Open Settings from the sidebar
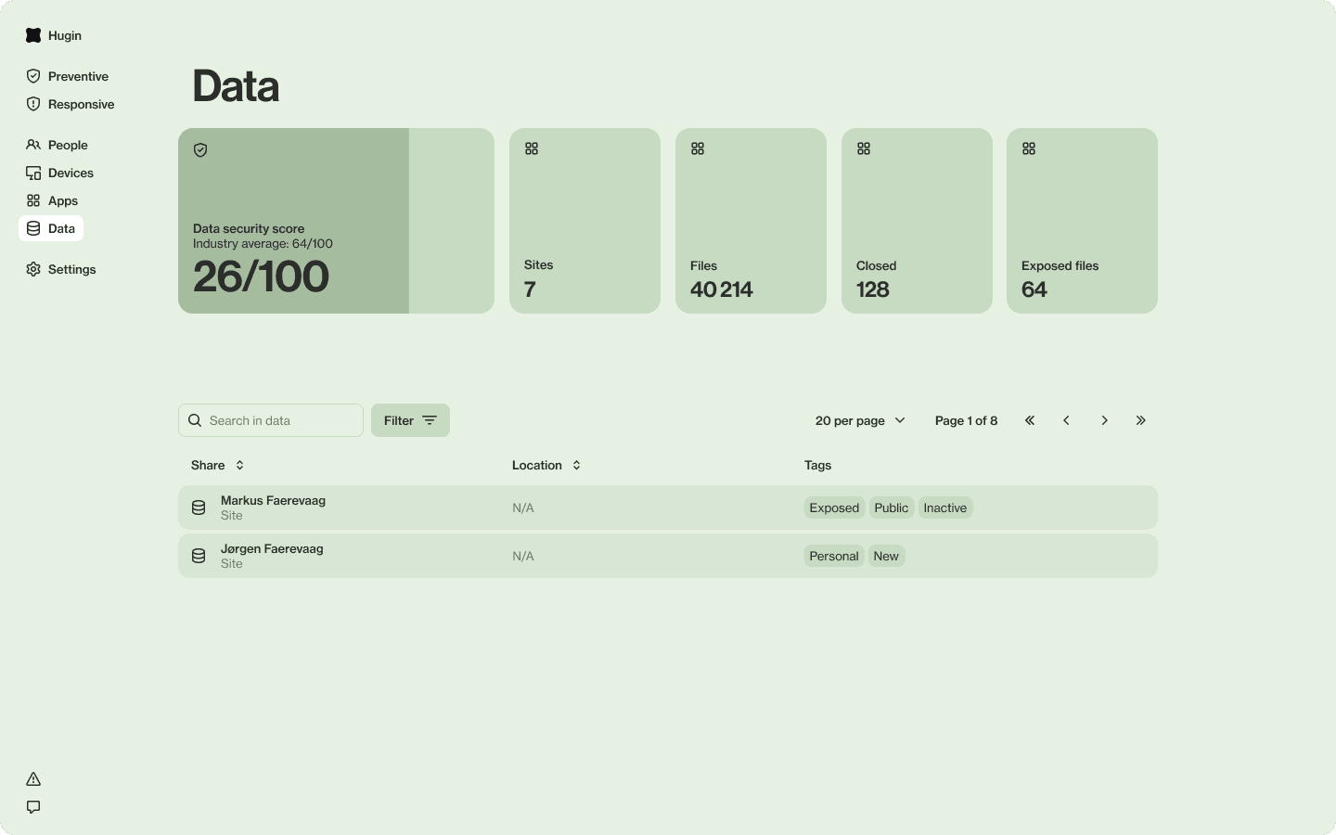 point(61,269)
